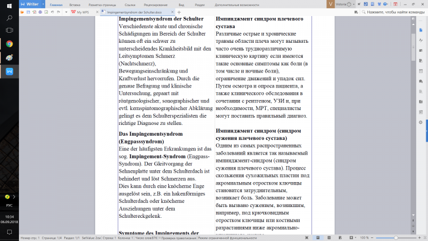Screen dimensions: 428x241
Task: Click the web layout view icon in status bar
Action: pyautogui.click(x=340, y=237)
